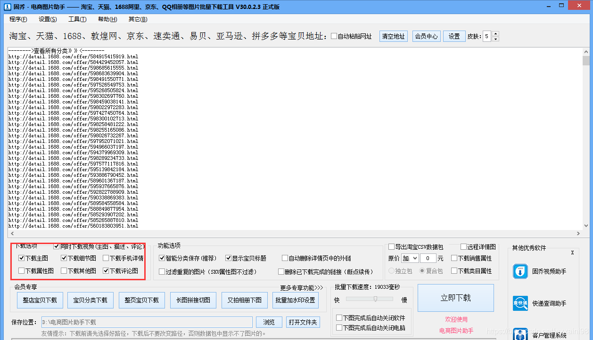Adjust the 批量下载速度 slider handle
This screenshot has height=340, width=593.
376,299
